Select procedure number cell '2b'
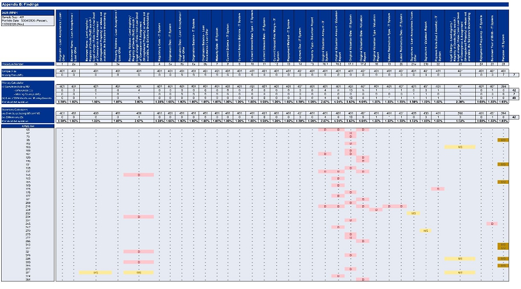521x289 pixels. (x=96, y=64)
